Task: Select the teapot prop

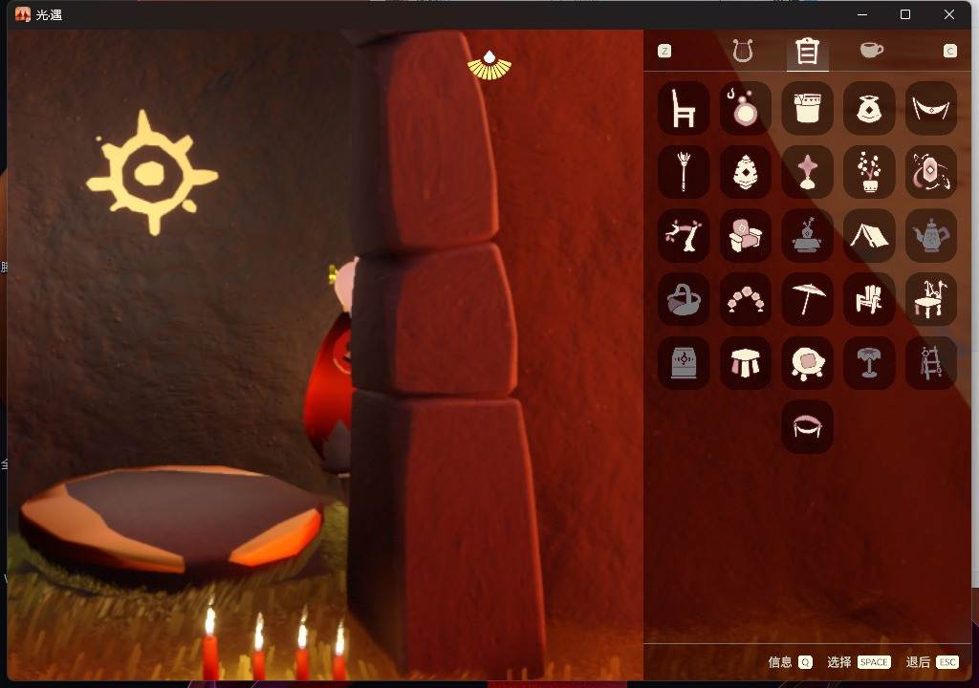Action: (x=931, y=235)
